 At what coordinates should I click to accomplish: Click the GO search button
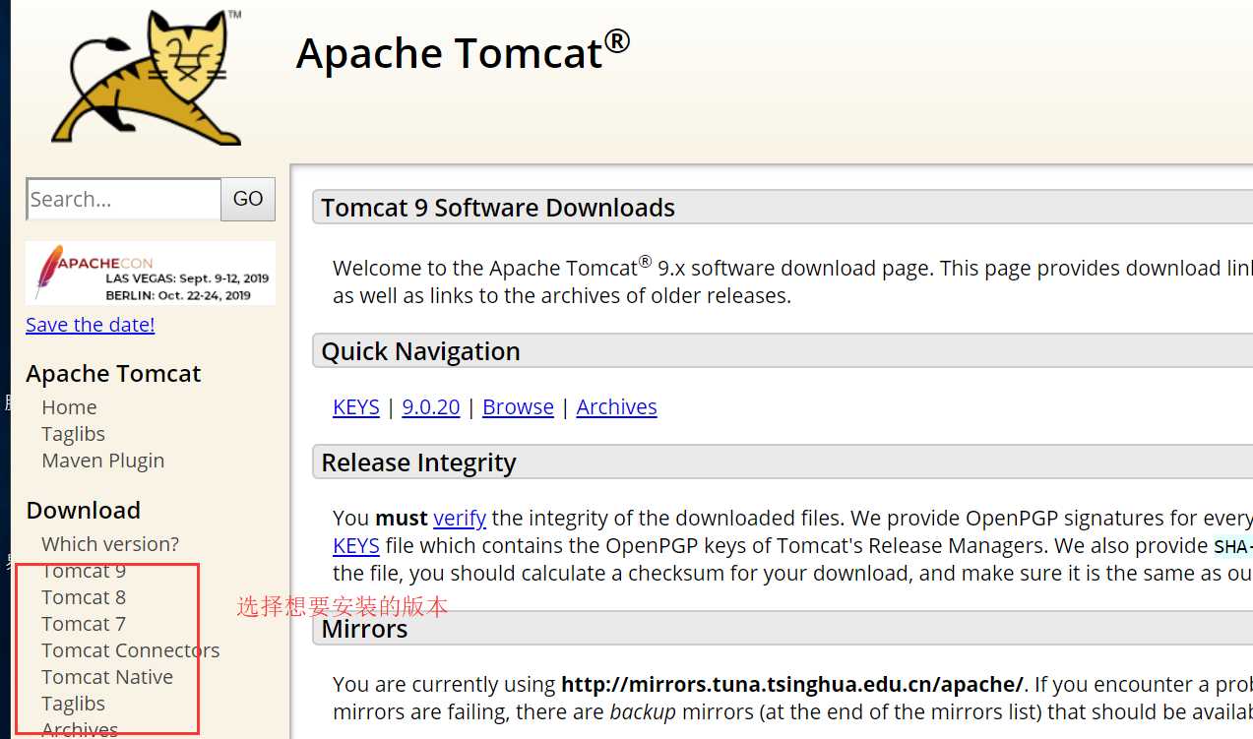coord(248,199)
